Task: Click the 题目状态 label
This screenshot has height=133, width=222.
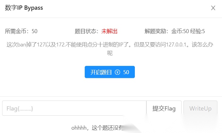Action: (87, 31)
